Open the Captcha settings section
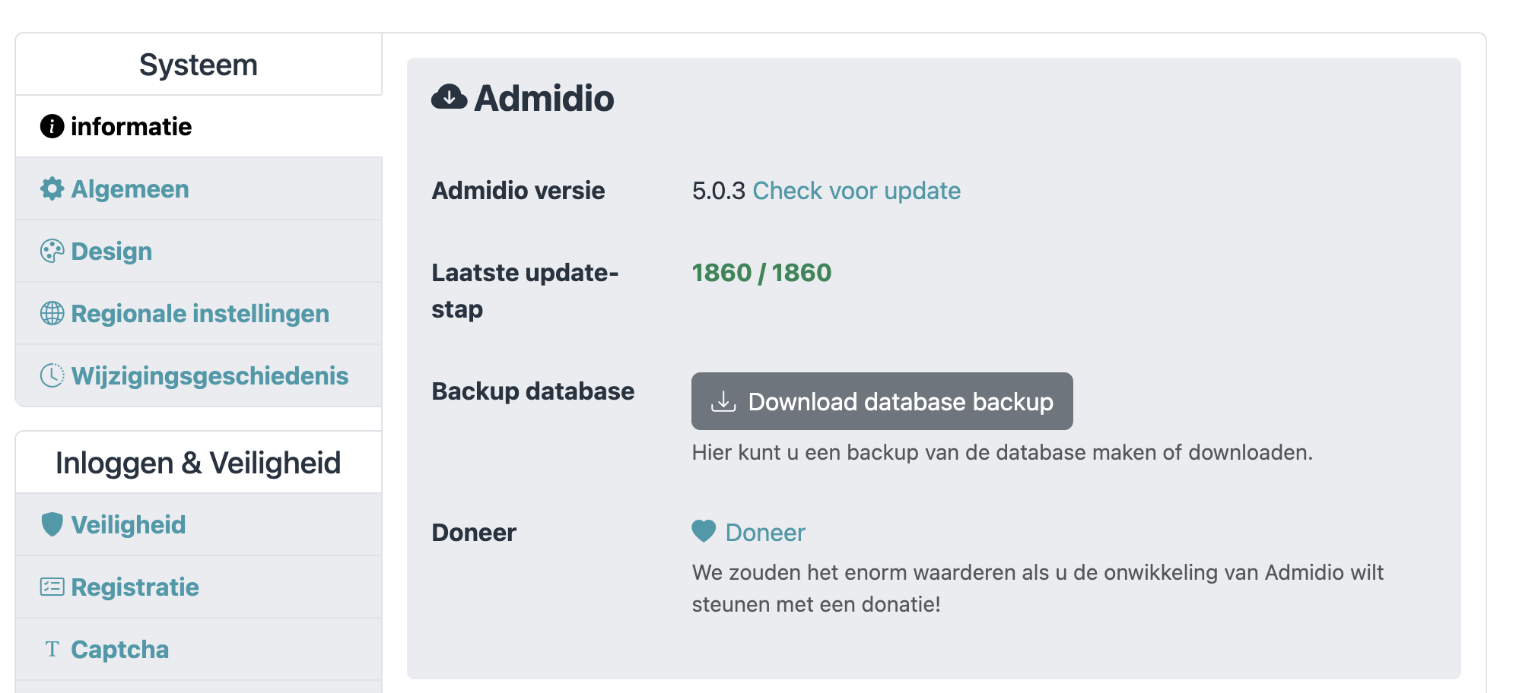The image size is (1535, 693). pyautogui.click(x=119, y=648)
